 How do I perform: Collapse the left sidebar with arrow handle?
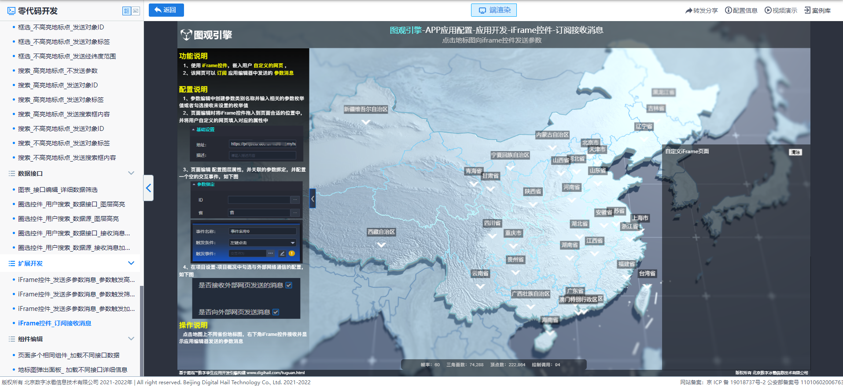(x=149, y=188)
